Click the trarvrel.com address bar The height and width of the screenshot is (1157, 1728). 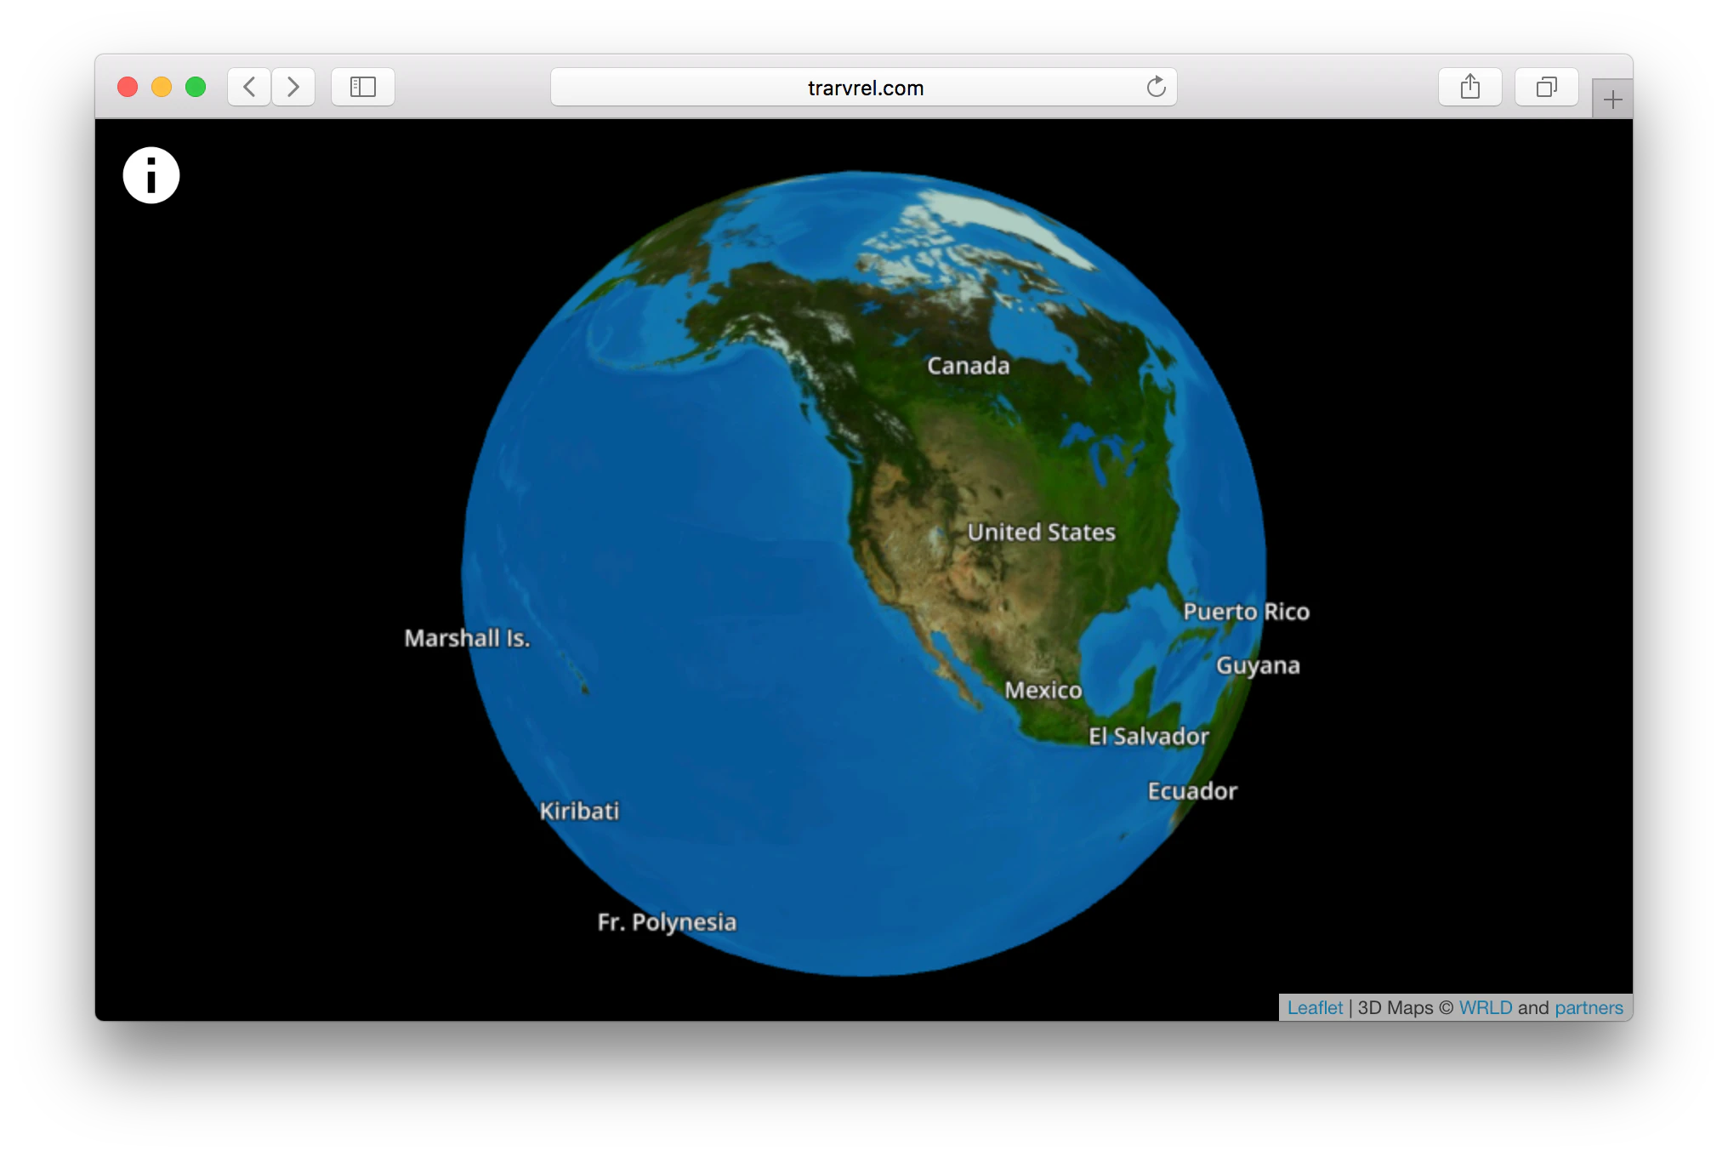864,88
